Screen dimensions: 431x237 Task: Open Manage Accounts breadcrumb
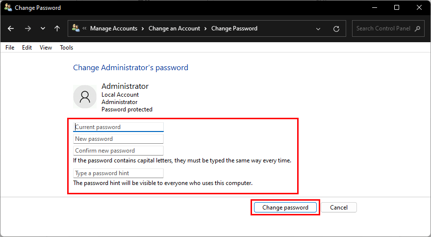114,28
